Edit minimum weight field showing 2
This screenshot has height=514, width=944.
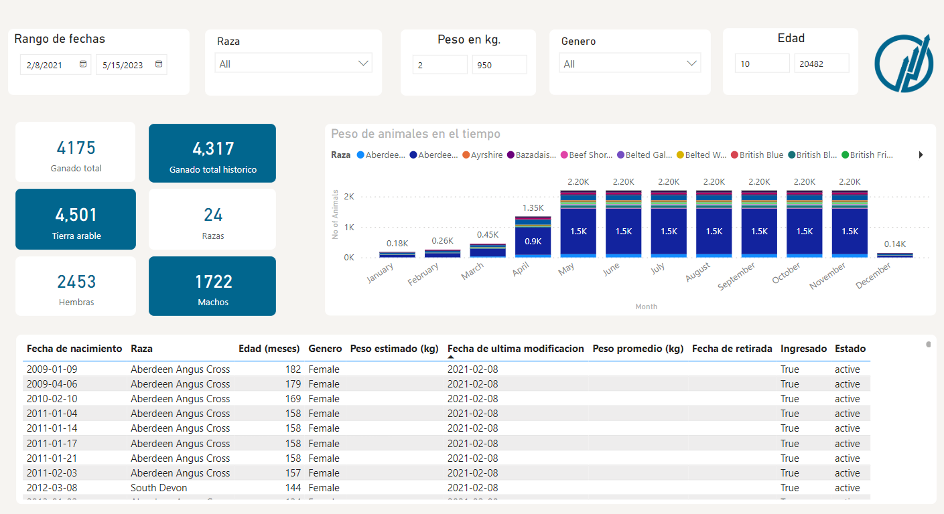(x=440, y=64)
